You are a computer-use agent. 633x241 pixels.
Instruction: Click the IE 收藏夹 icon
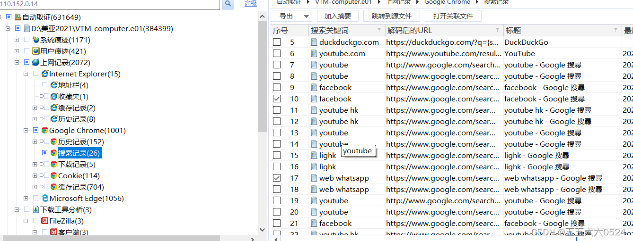click(54, 97)
